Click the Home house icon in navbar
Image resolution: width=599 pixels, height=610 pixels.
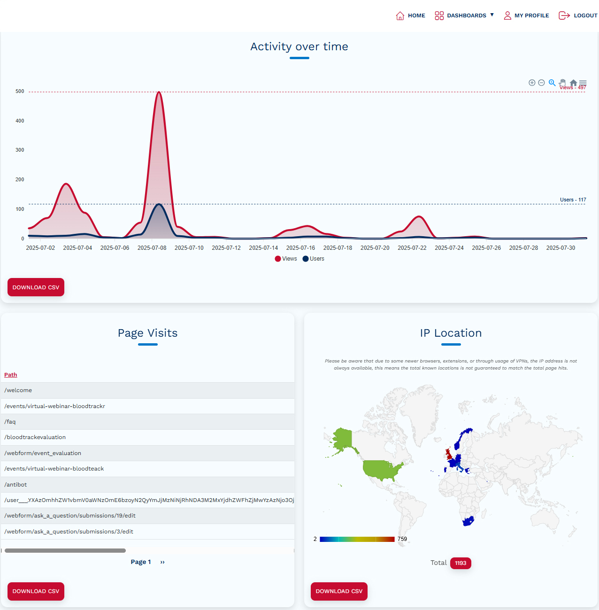(400, 15)
